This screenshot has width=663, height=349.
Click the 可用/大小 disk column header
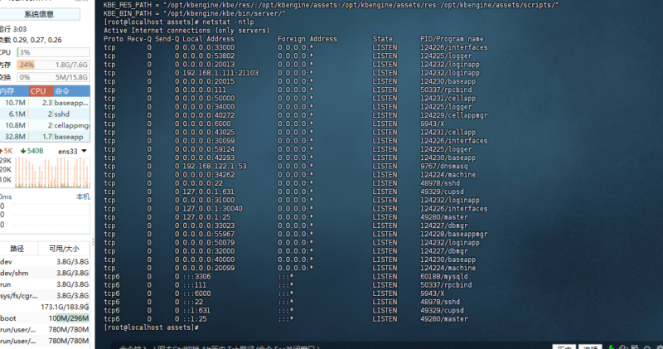coord(64,248)
